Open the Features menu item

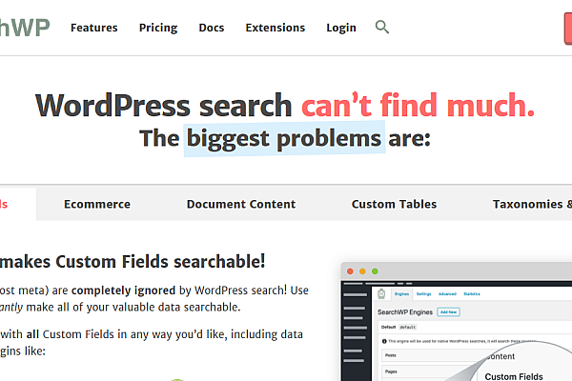[x=94, y=28]
